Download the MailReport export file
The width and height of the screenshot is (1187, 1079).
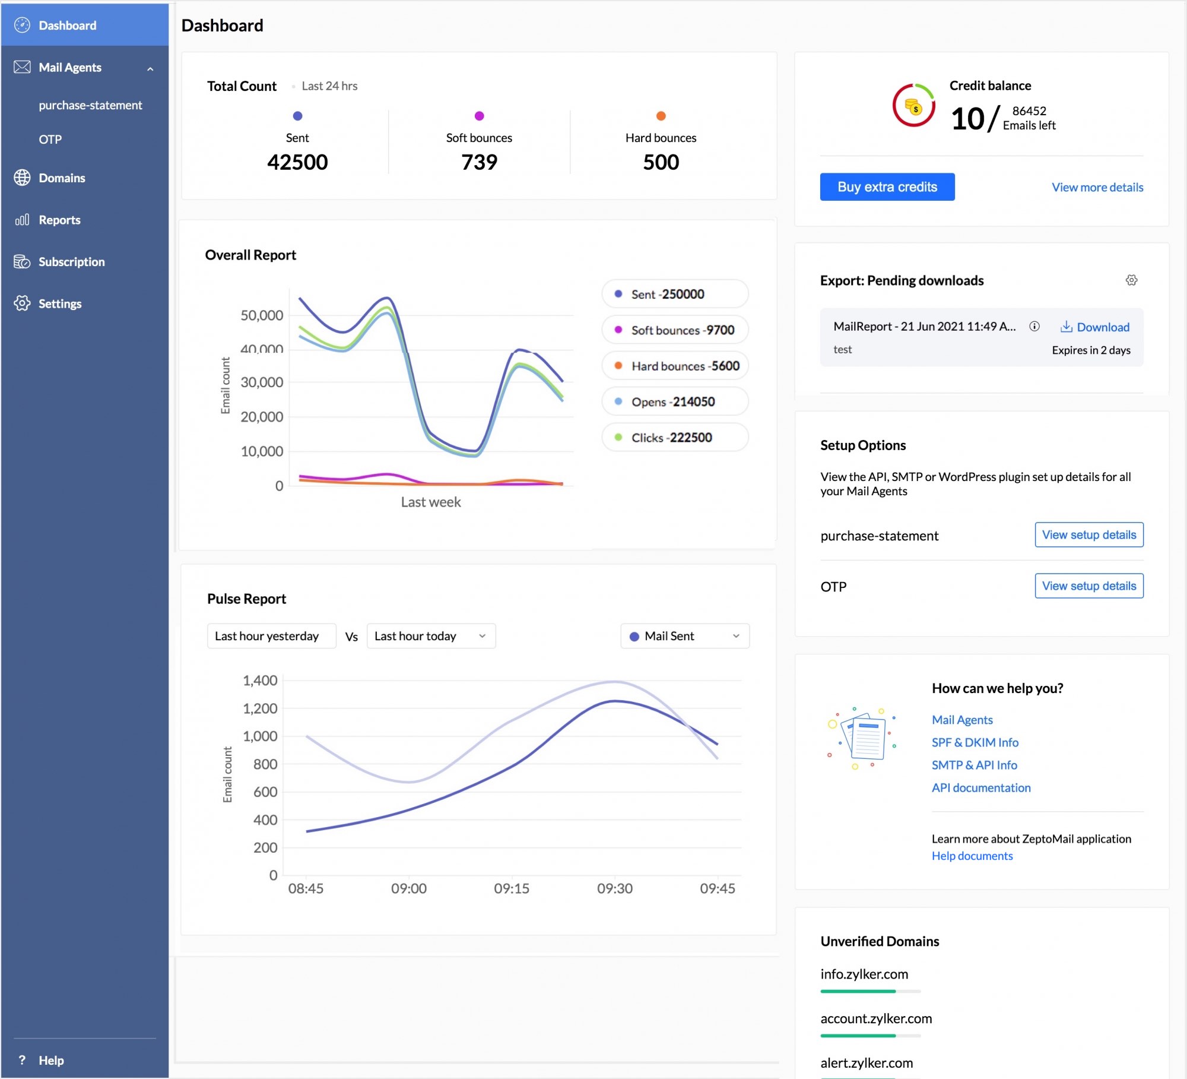[x=1095, y=327]
